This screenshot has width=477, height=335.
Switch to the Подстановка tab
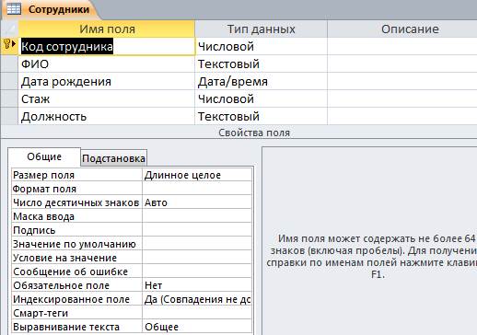(x=113, y=158)
